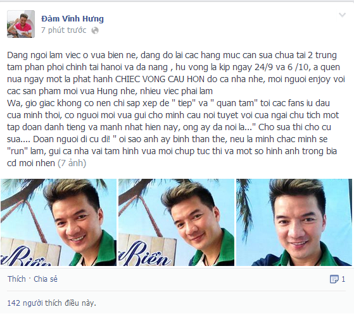The height and width of the screenshot is (314, 354).
Task: Expand the '(7 ảnh)' photo album link
Action: point(72,163)
